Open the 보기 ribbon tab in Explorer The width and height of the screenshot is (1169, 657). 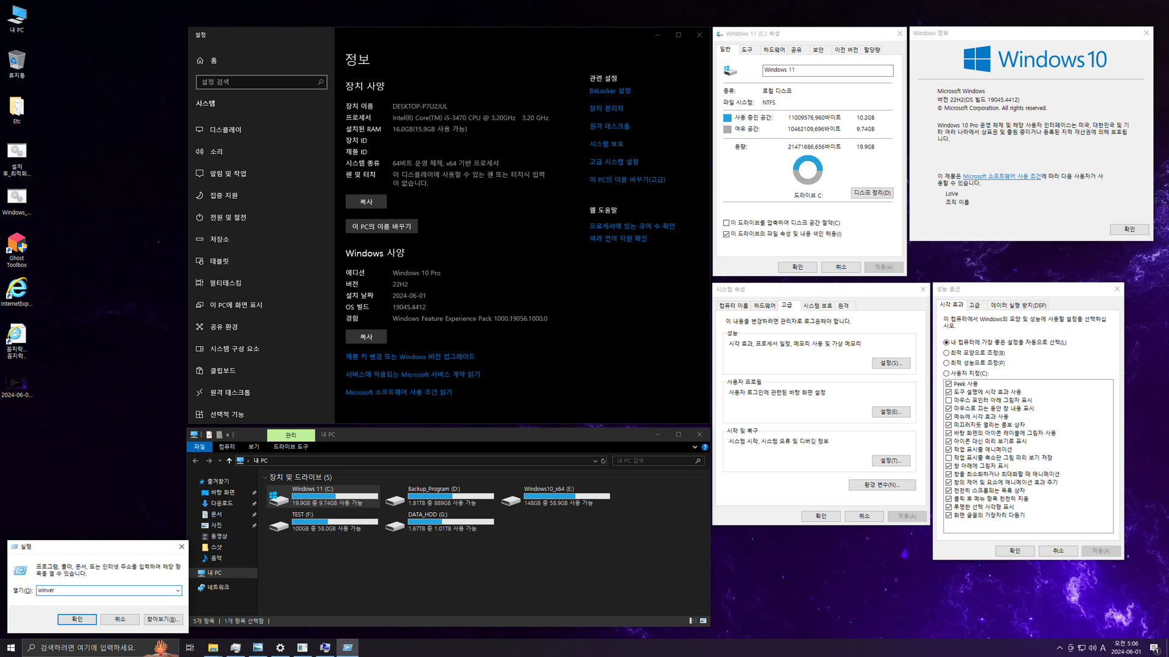click(x=254, y=447)
